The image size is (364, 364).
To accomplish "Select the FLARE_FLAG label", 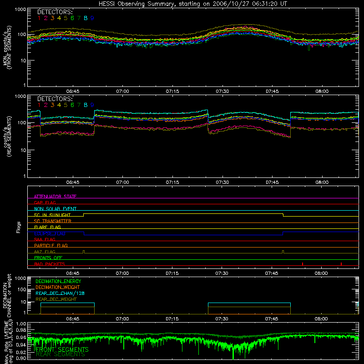I will 47,227.
